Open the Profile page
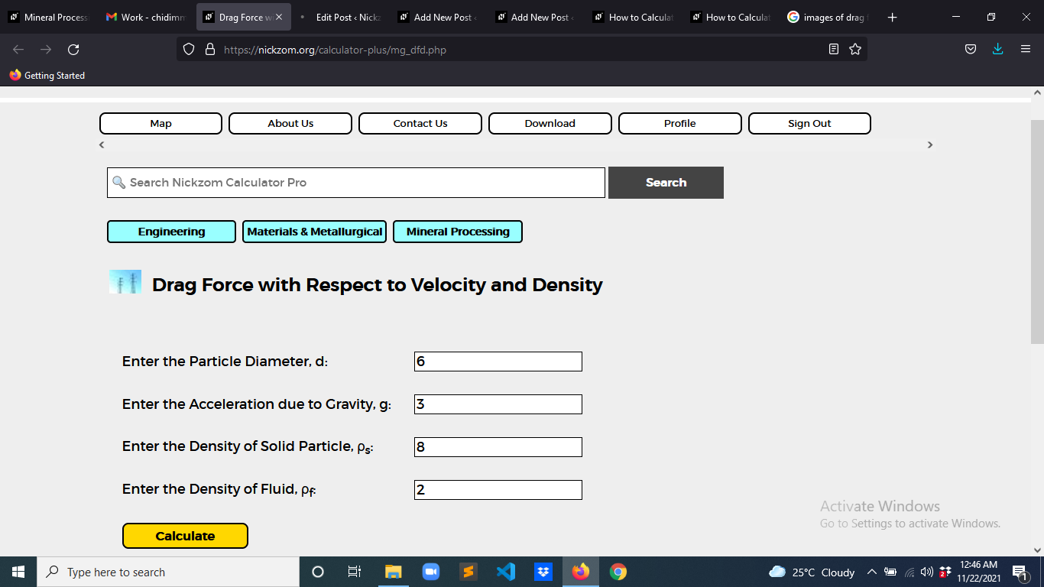Image resolution: width=1044 pixels, height=587 pixels. pyautogui.click(x=680, y=123)
